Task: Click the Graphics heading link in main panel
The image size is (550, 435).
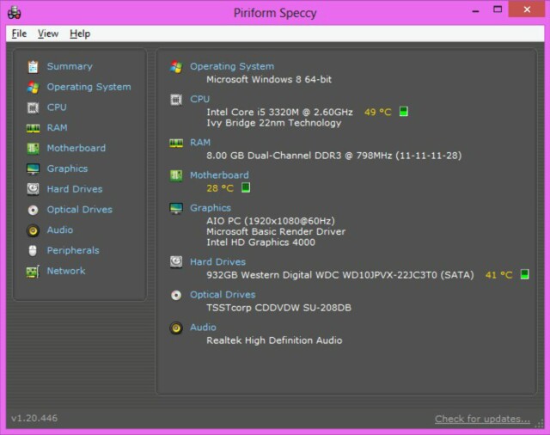Action: [x=211, y=208]
